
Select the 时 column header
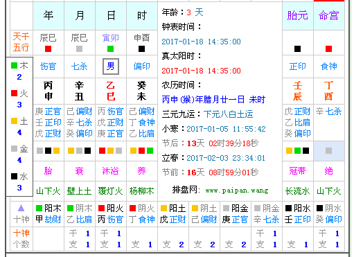(x=142, y=16)
